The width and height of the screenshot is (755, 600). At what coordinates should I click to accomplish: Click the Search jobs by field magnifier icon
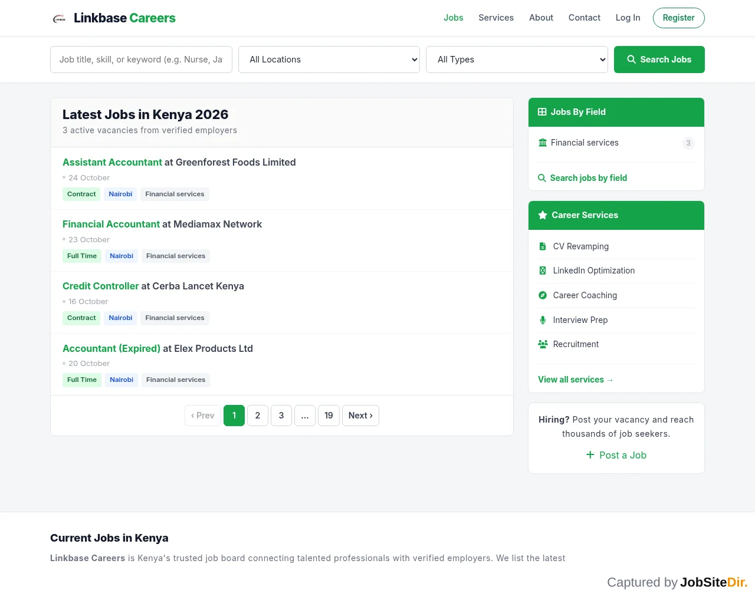tap(542, 178)
